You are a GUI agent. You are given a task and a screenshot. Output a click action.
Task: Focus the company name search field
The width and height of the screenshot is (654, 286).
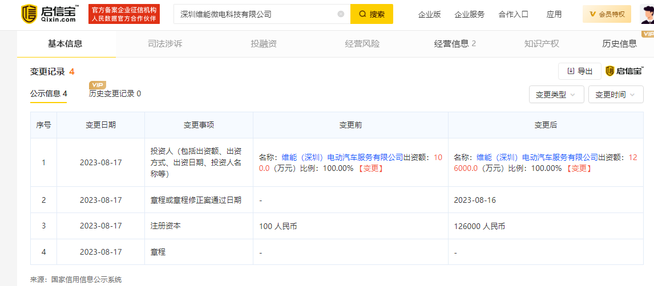[x=262, y=14]
